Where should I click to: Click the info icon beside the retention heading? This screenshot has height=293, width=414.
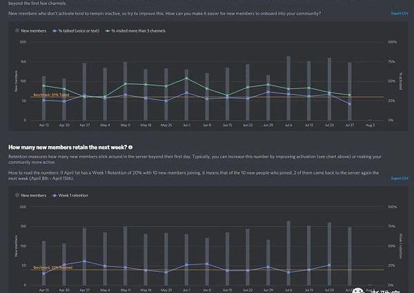pyautogui.click(x=130, y=148)
